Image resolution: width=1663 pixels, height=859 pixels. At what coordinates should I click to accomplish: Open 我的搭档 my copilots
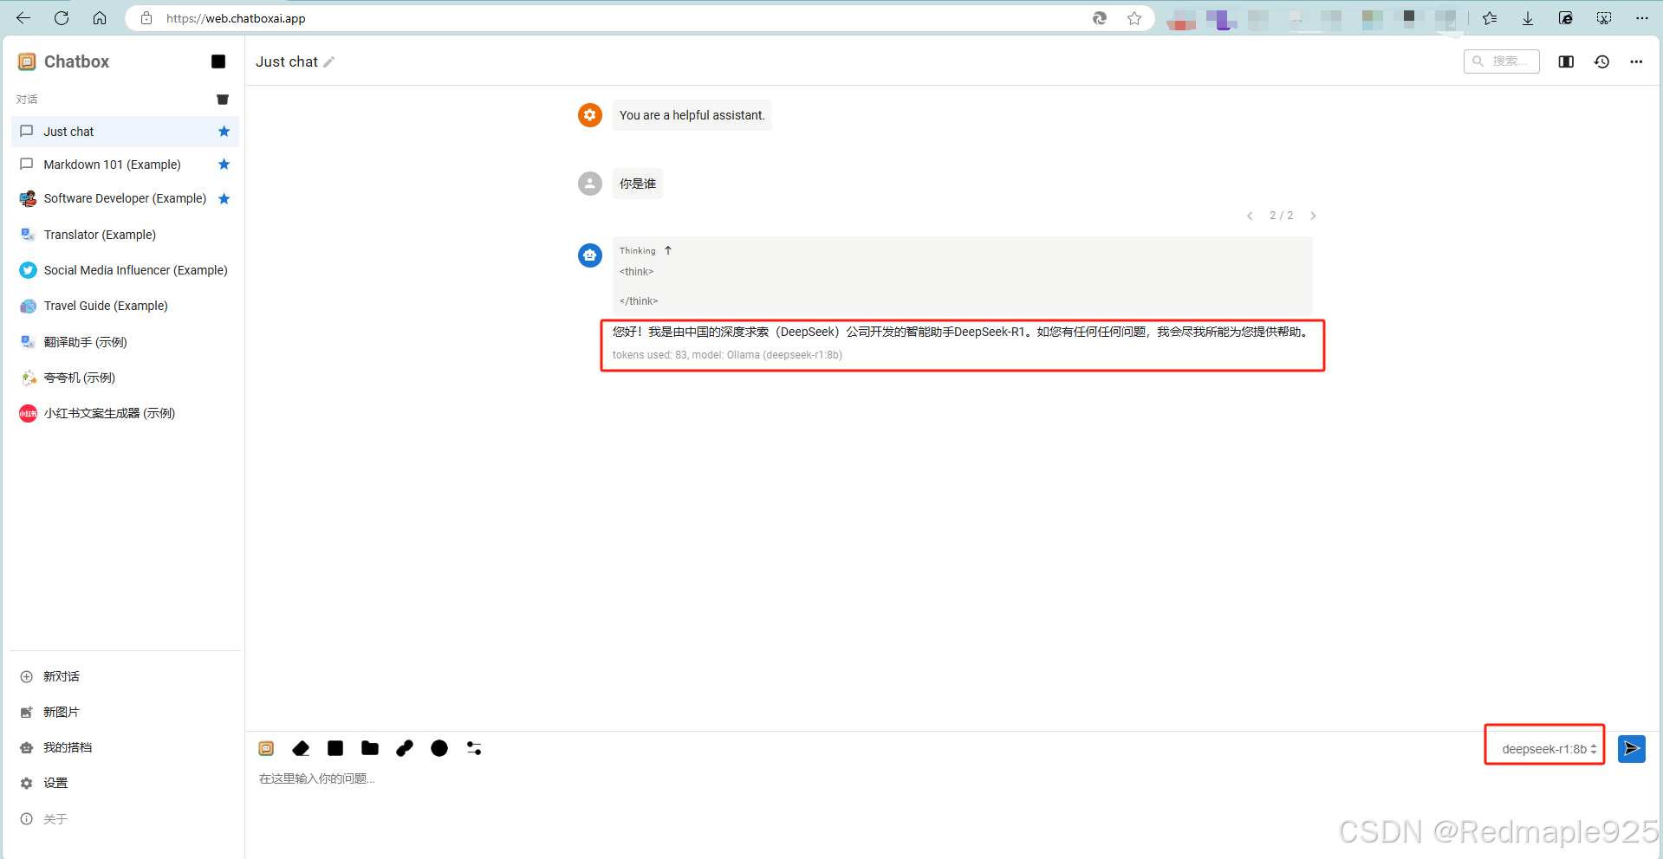[125, 747]
